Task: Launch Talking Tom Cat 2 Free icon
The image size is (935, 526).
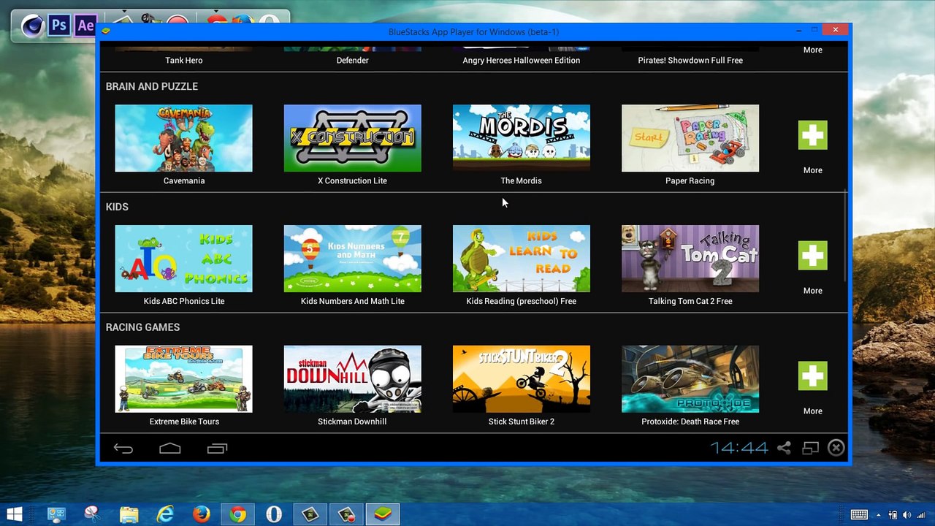Action: (690, 259)
